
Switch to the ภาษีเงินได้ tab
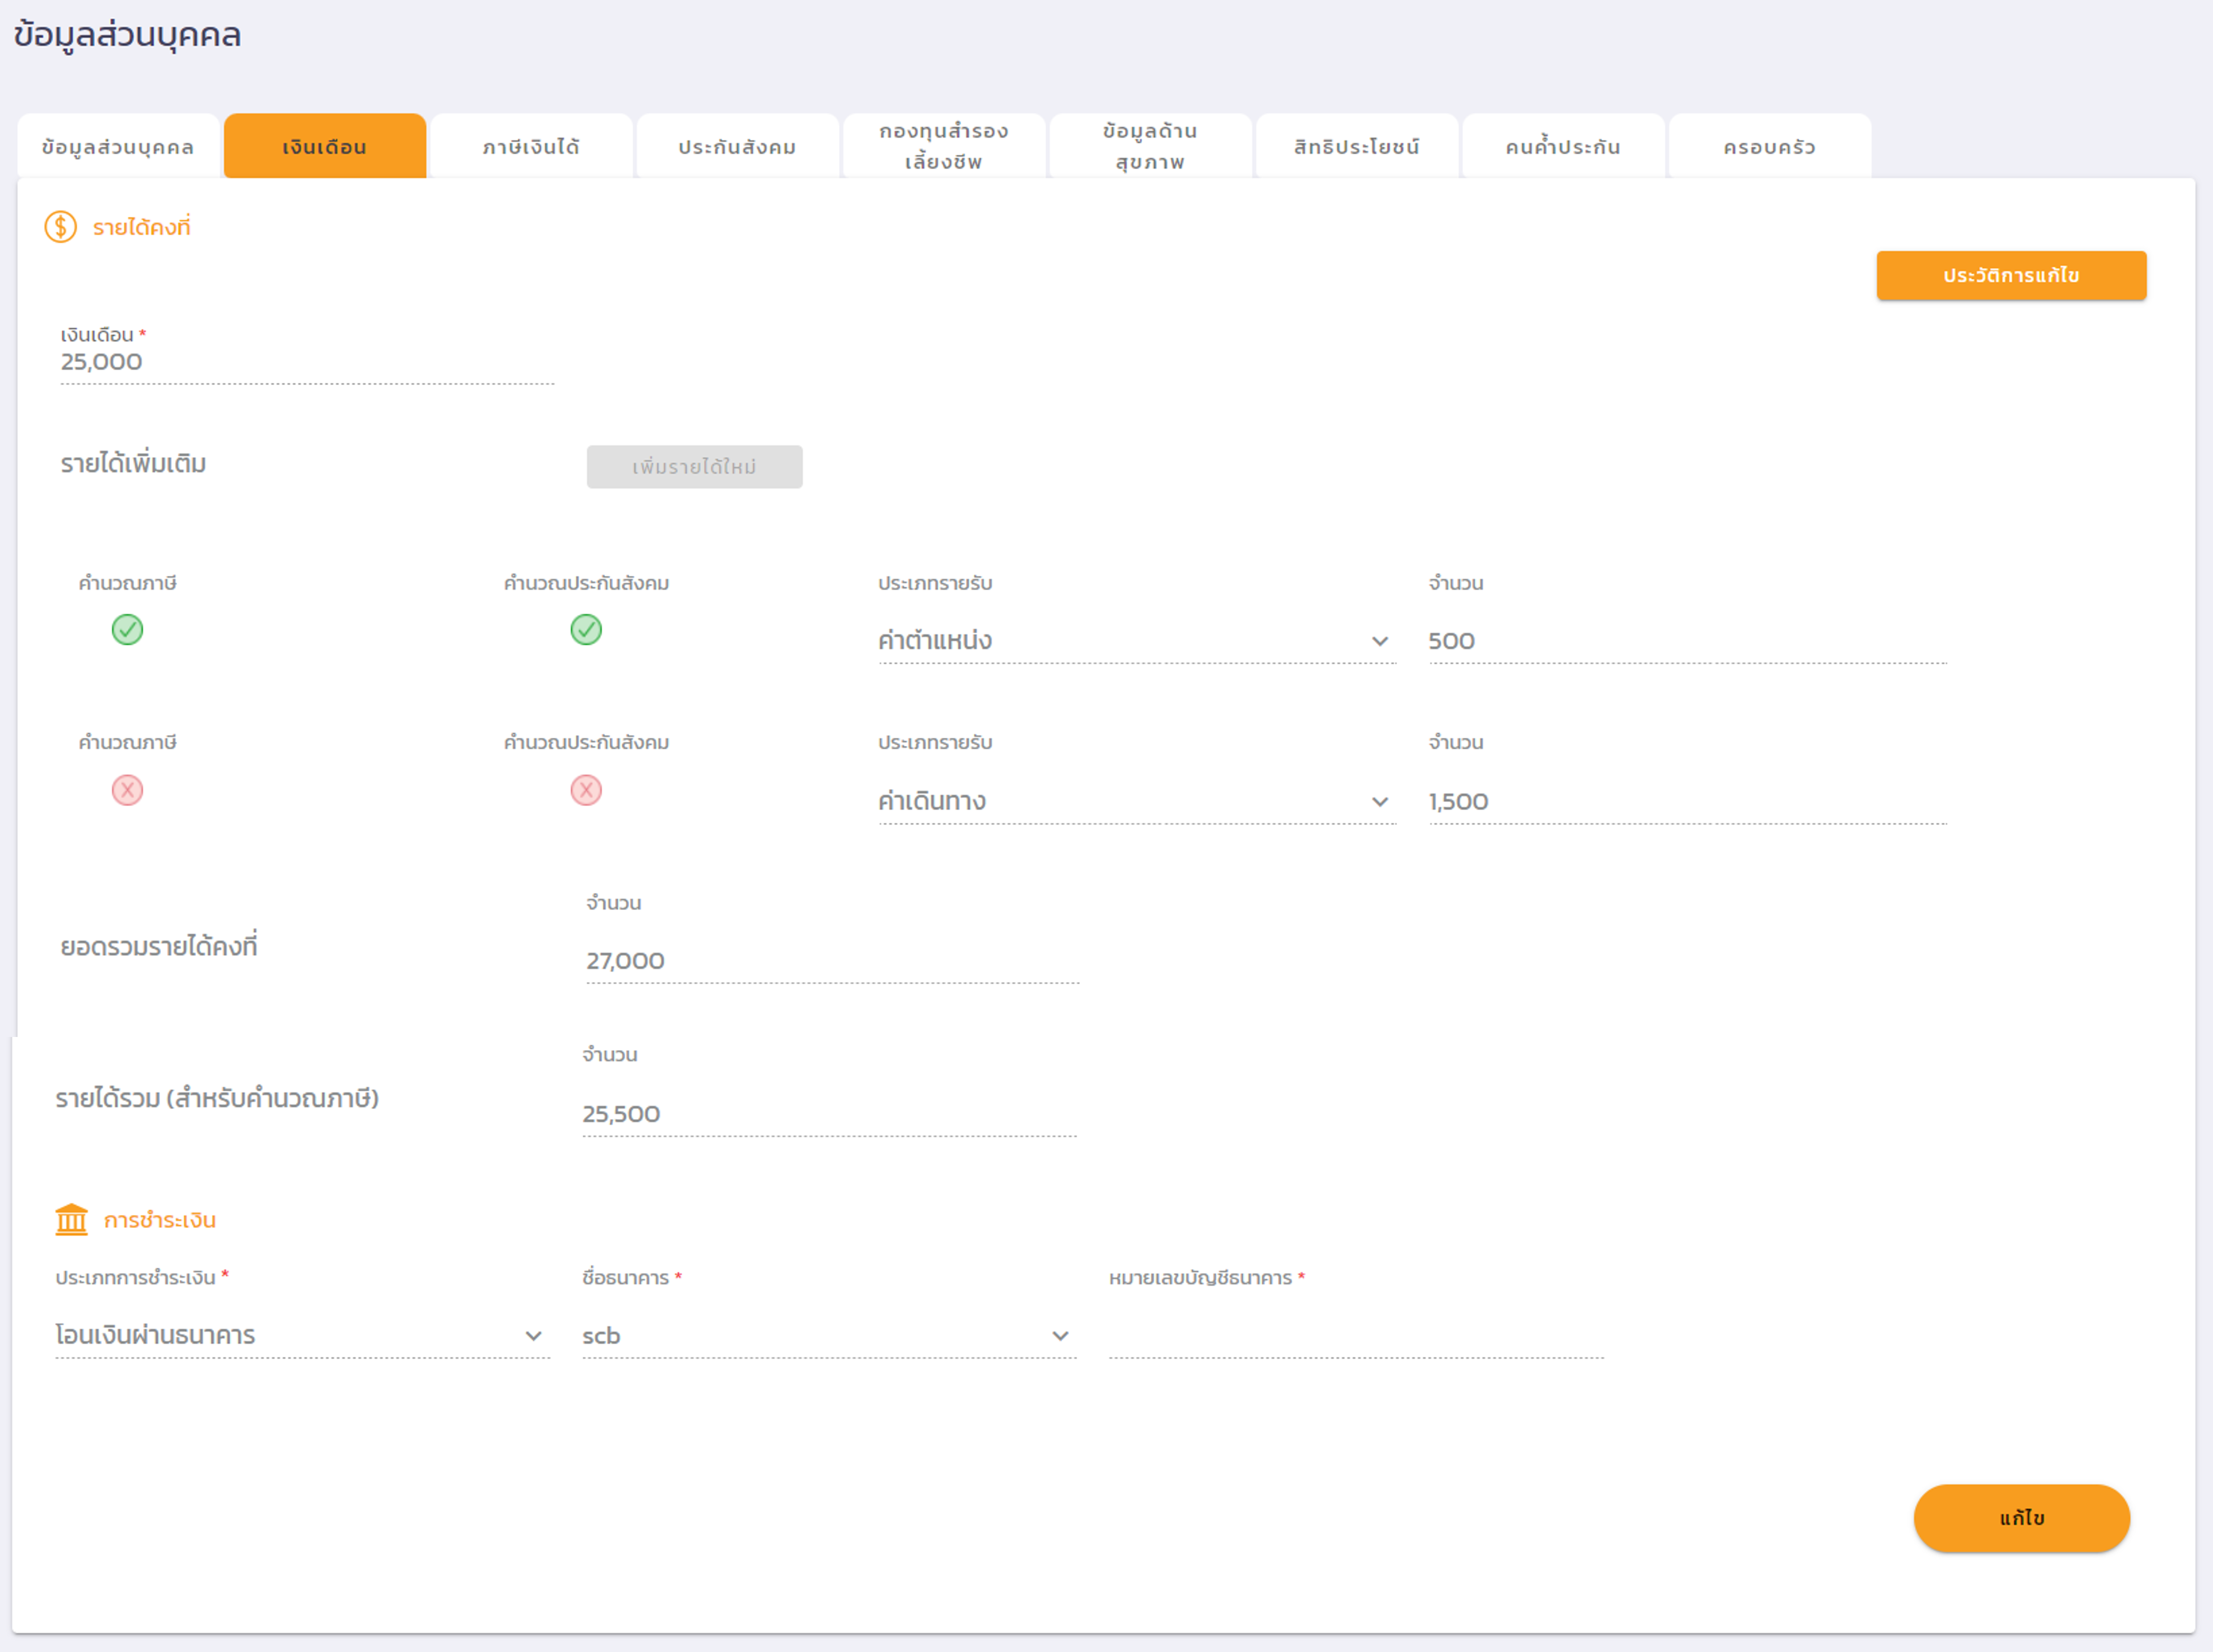(x=531, y=147)
